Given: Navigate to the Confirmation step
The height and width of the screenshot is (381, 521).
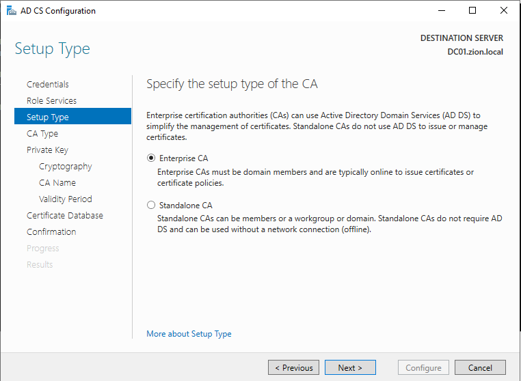Looking at the screenshot, I should pyautogui.click(x=51, y=232).
